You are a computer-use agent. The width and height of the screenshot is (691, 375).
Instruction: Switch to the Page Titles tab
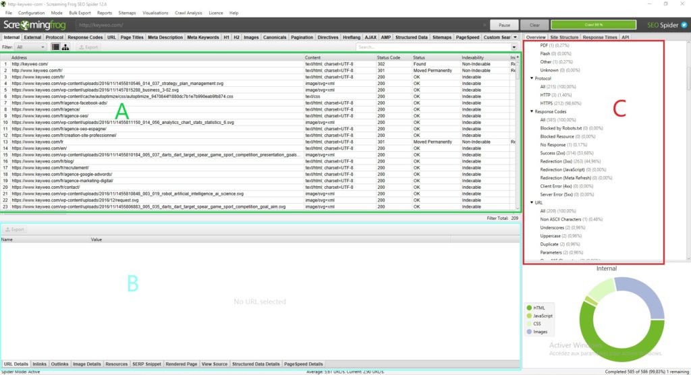132,38
